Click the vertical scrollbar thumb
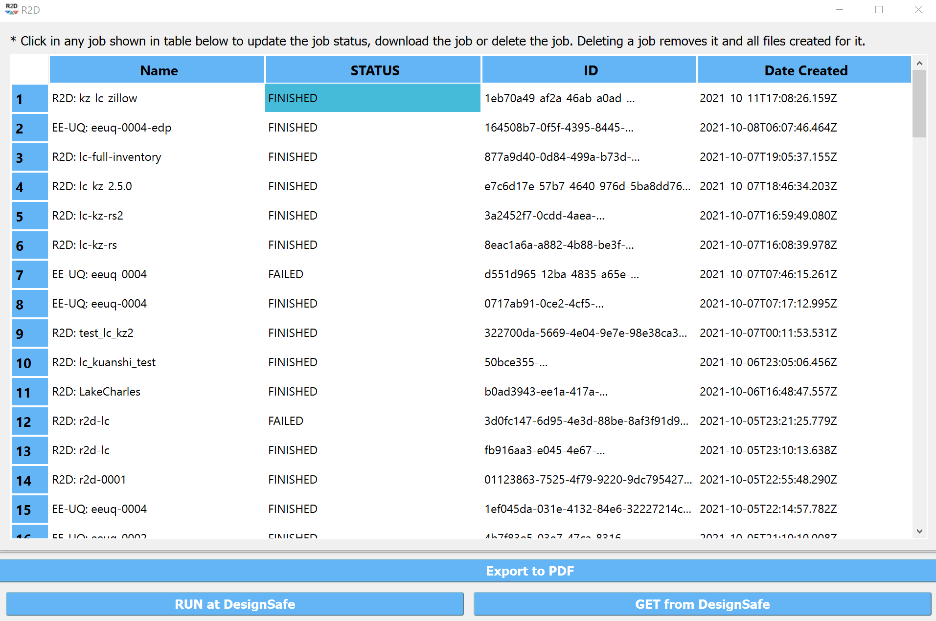 point(919,104)
